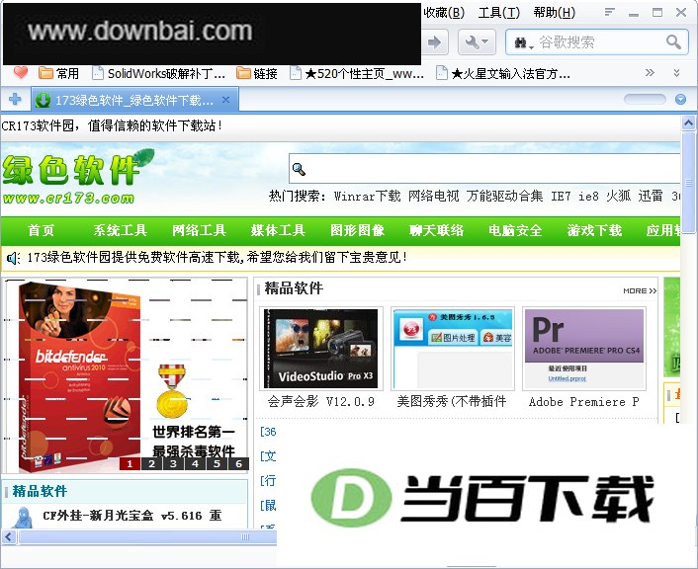Viewport: 698px width, 569px height.
Task: Open the wrench tools dropdown button
Action: 477,42
